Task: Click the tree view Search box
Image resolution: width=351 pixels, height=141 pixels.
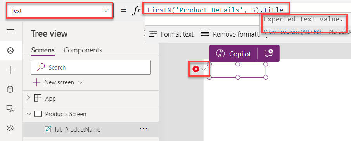Action: [x=91, y=67]
